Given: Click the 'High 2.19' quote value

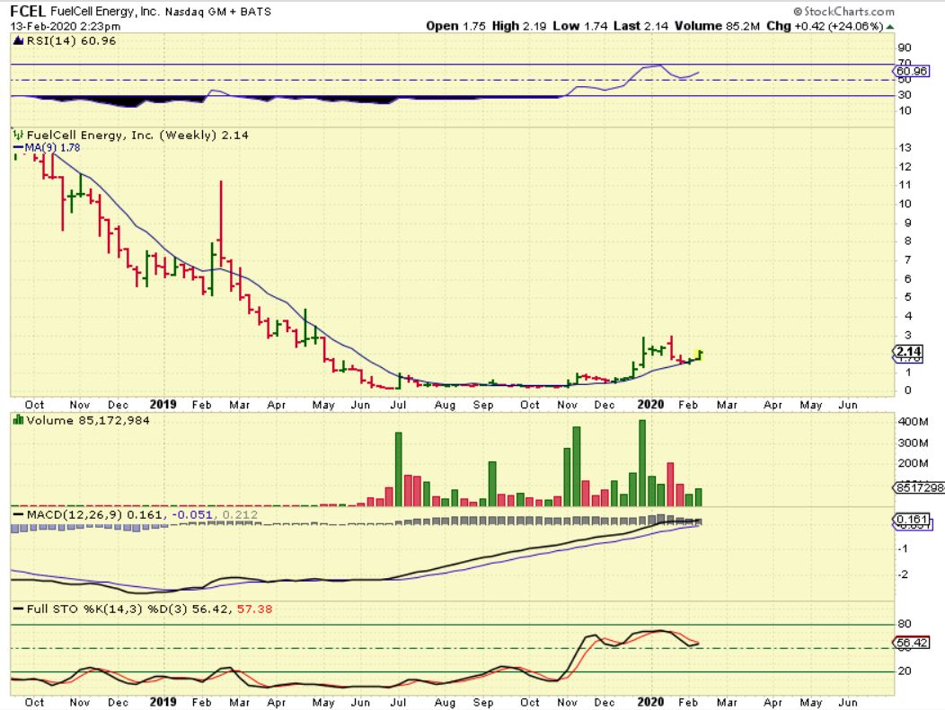Looking at the screenshot, I should click(x=519, y=26).
